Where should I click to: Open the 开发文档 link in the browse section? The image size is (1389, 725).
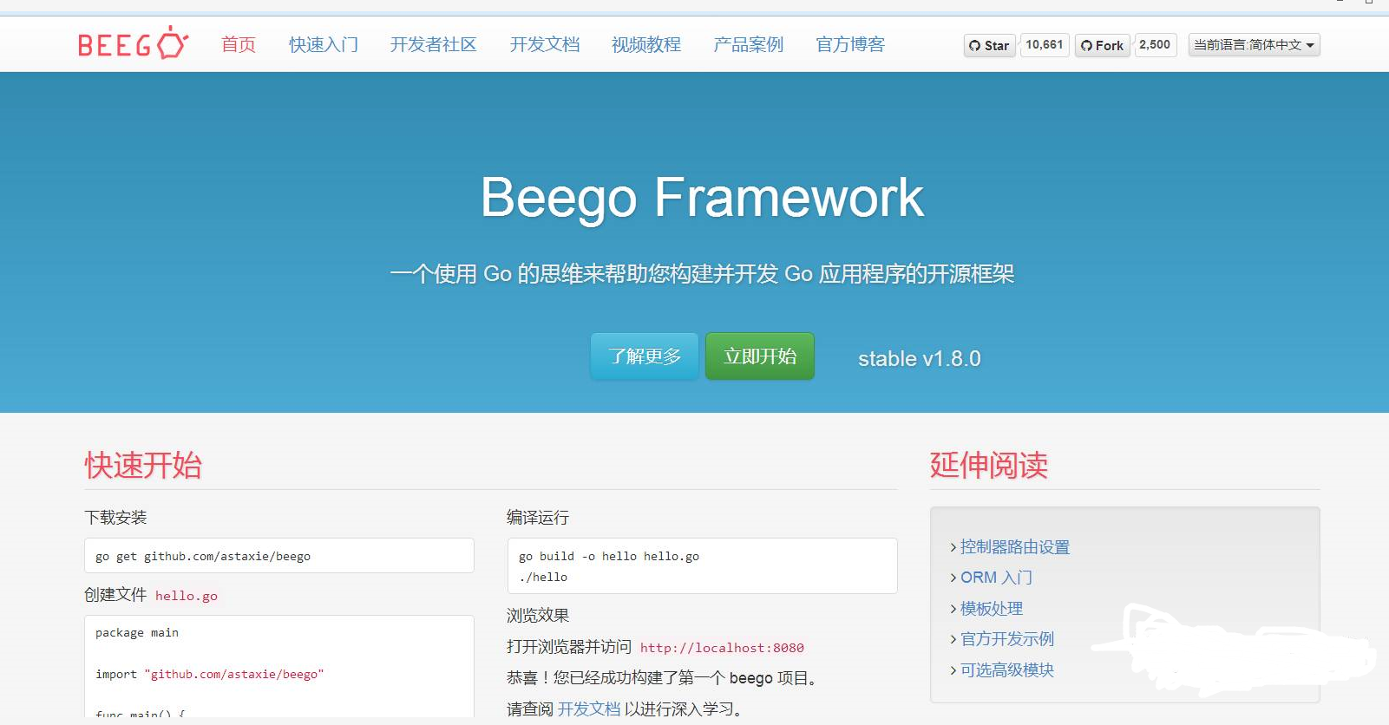[x=589, y=709]
